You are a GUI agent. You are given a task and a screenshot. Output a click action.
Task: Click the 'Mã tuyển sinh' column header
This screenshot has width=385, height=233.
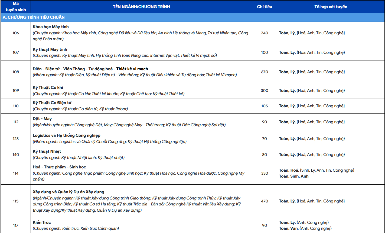pyautogui.click(x=16, y=6)
